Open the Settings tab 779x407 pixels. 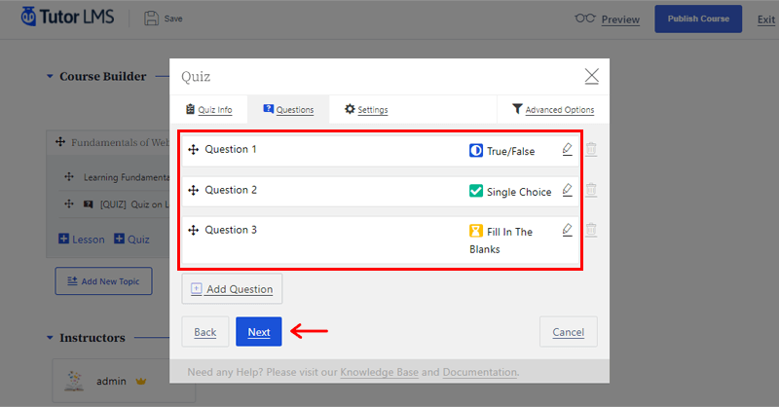pyautogui.click(x=366, y=109)
